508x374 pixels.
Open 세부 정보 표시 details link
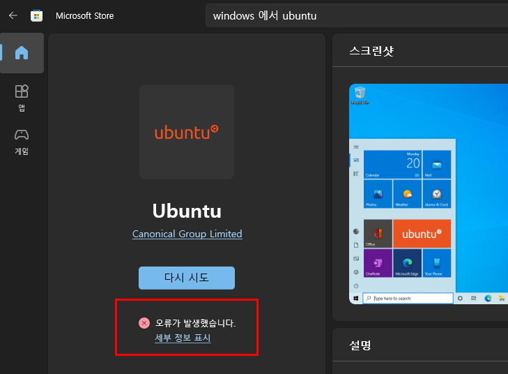pos(183,338)
